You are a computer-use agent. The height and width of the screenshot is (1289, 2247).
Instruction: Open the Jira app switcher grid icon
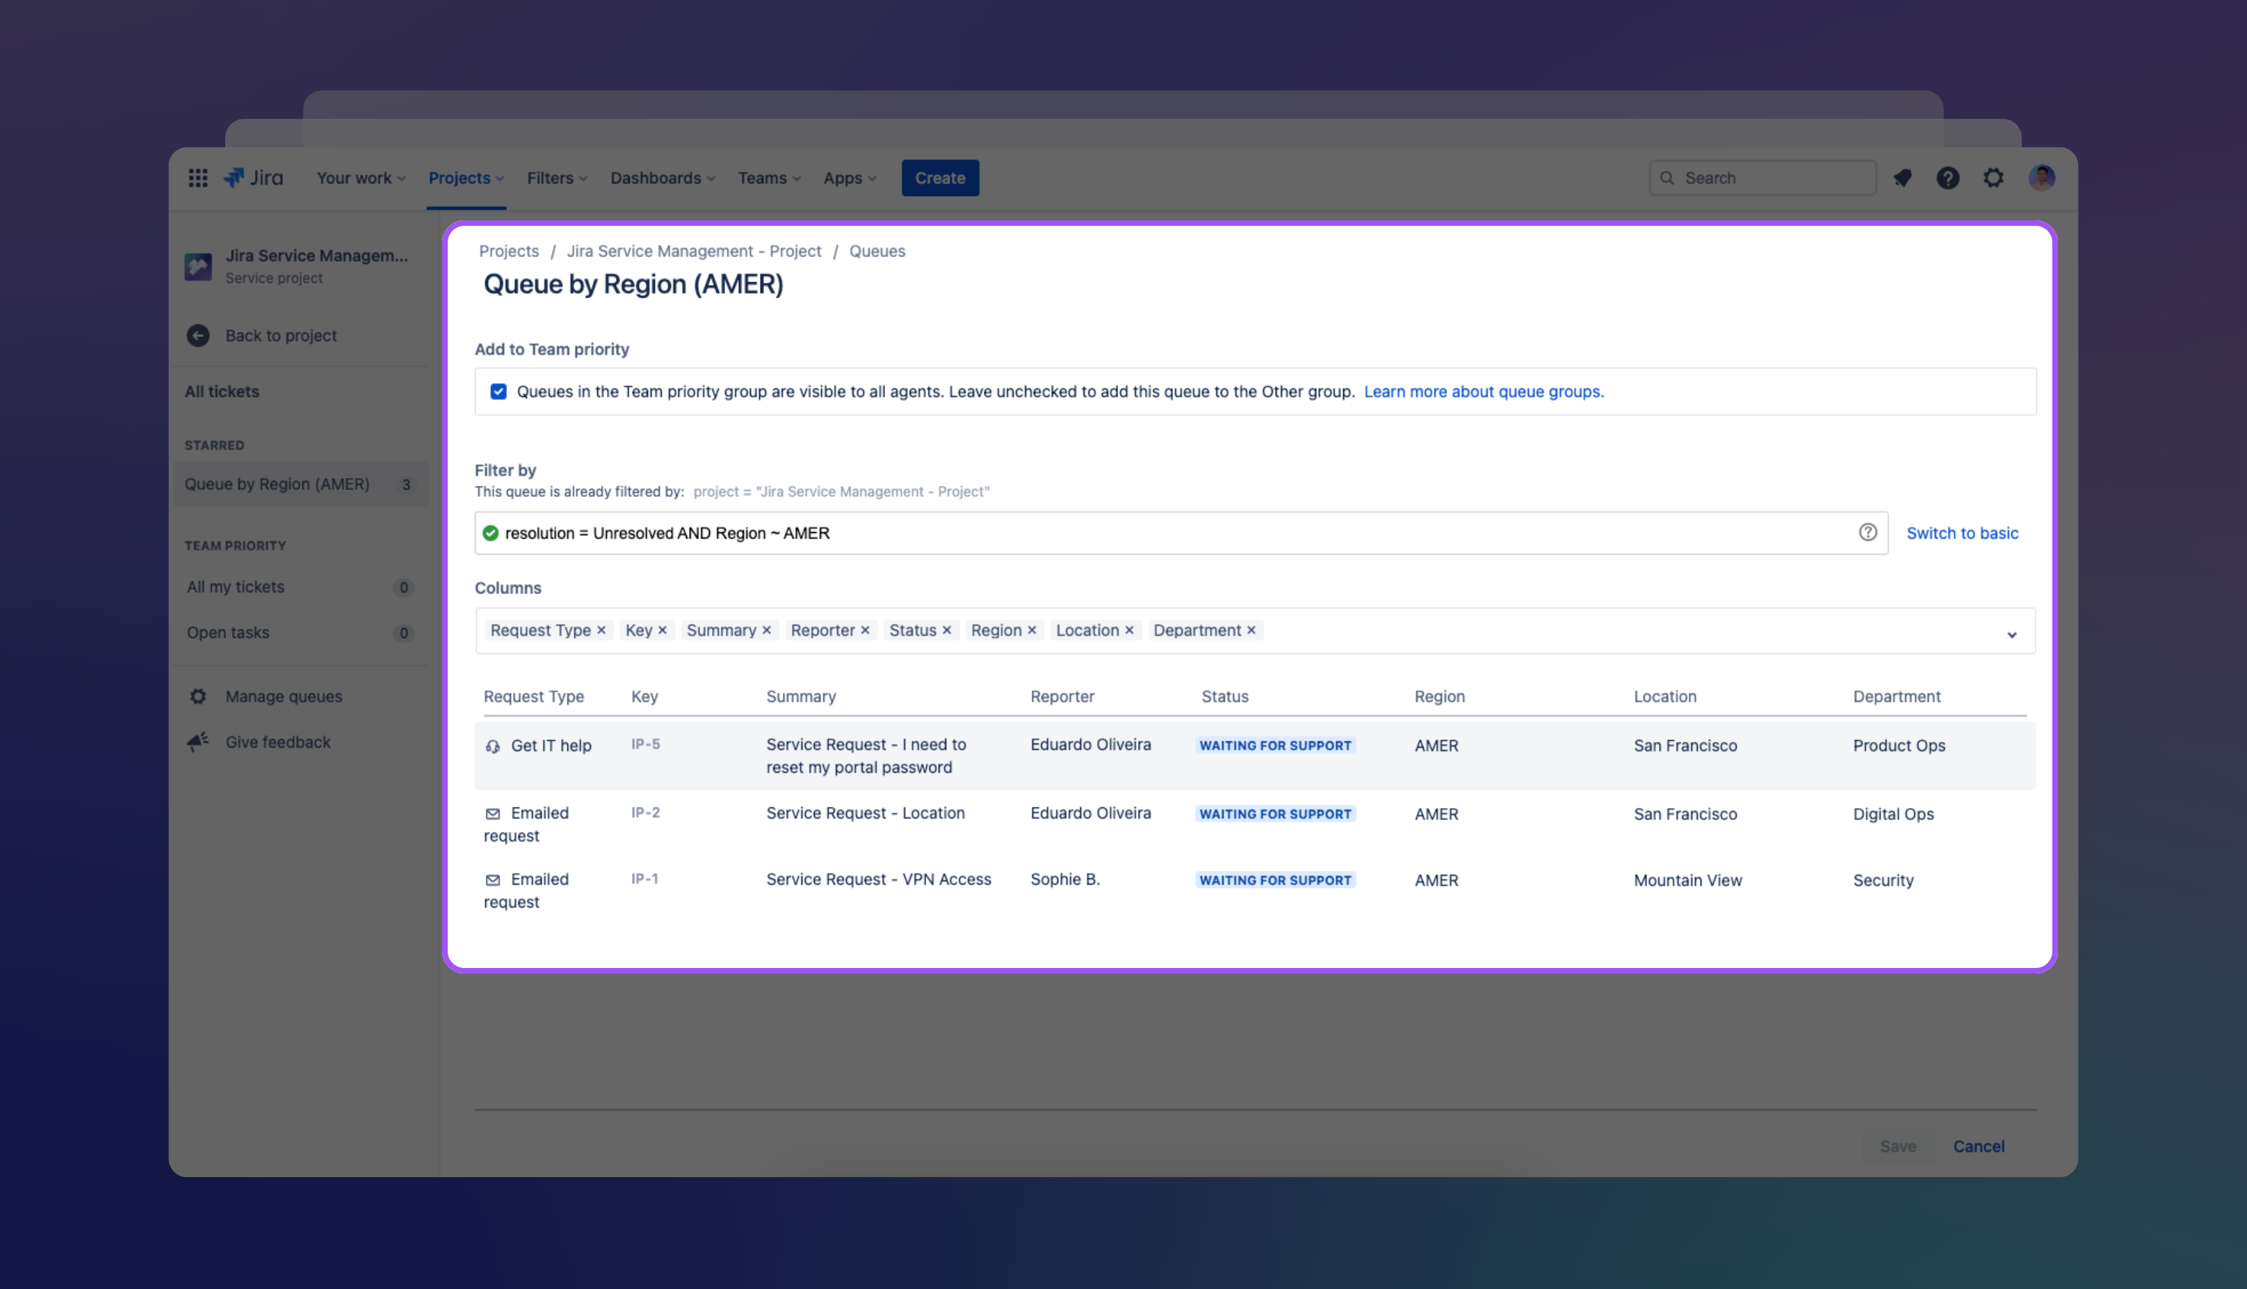[x=197, y=178]
